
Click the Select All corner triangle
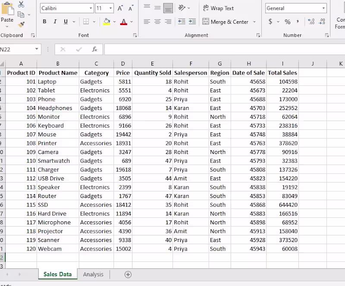tap(2, 64)
